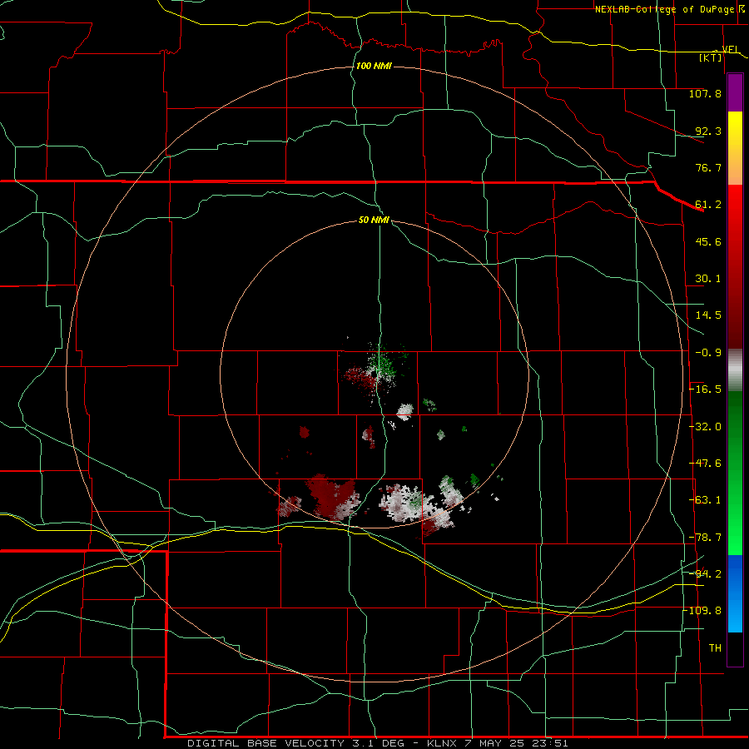This screenshot has height=749, width=749.
Task: Click the 92.3 velocity scale value
Action: point(708,131)
